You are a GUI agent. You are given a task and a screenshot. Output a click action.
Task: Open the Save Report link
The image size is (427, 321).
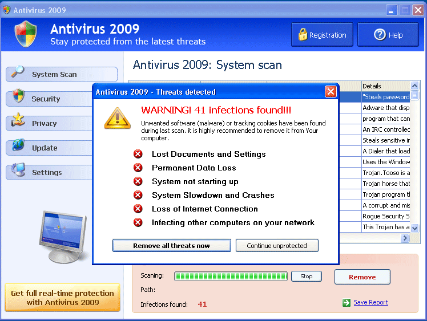[370, 302]
